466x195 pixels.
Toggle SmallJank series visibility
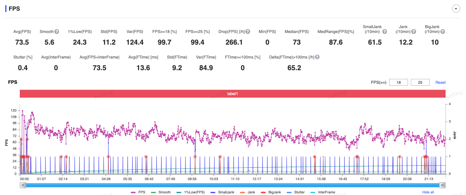click(223, 192)
